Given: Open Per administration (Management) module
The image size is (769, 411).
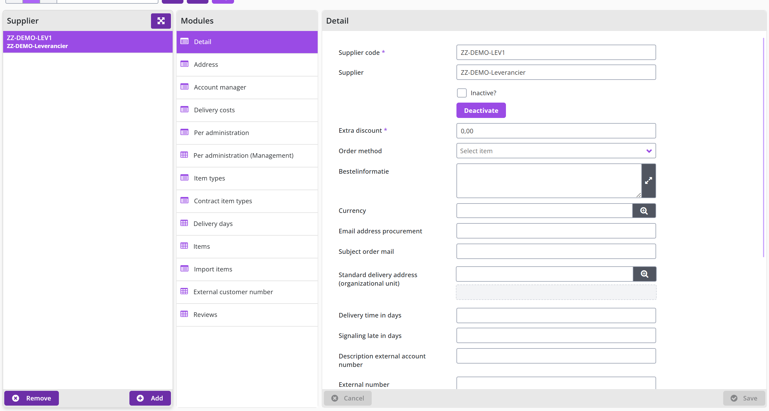Looking at the screenshot, I should [247, 155].
